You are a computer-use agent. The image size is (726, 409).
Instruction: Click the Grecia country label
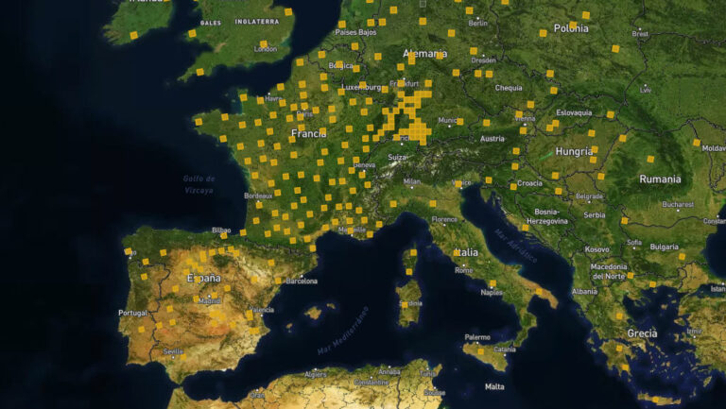click(x=642, y=333)
